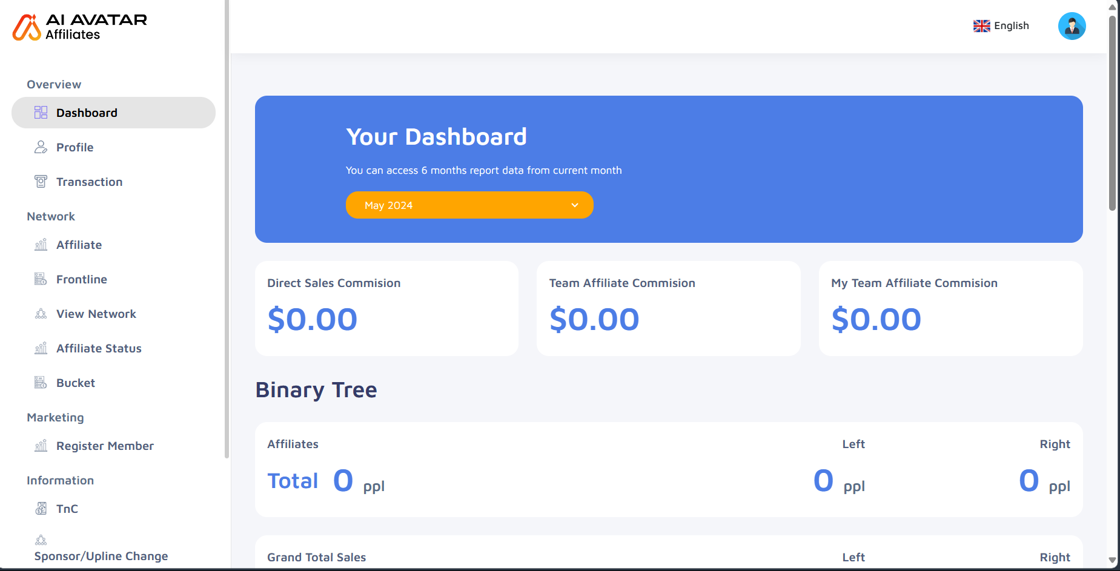This screenshot has height=571, width=1120.
Task: Click the Your Dashboard title
Action: pos(436,137)
